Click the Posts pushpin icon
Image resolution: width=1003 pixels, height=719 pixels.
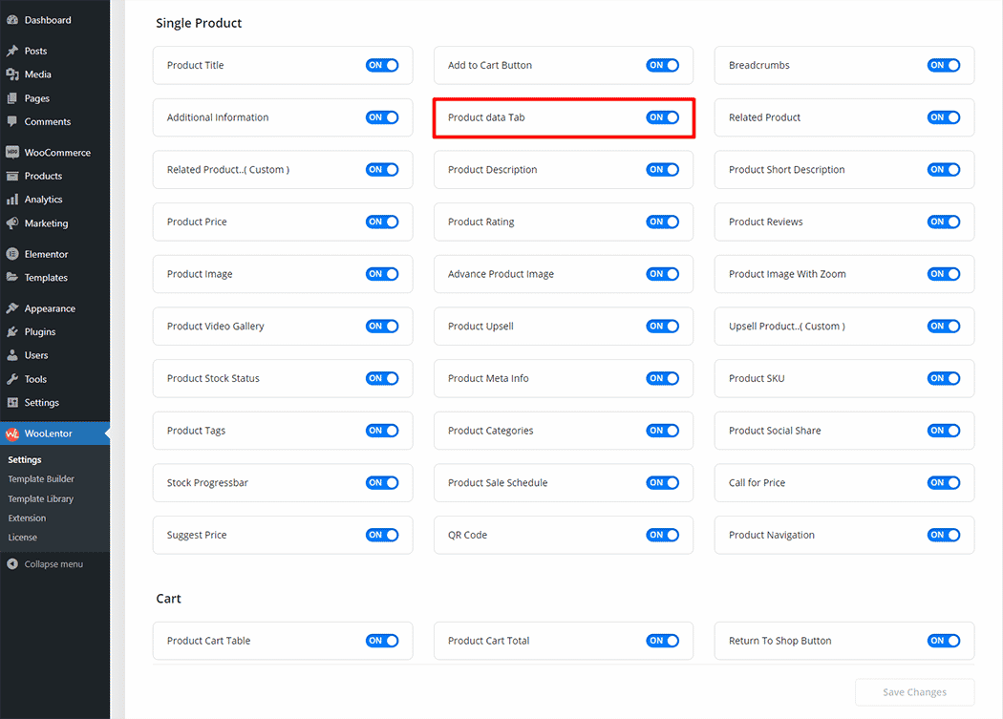tap(11, 52)
